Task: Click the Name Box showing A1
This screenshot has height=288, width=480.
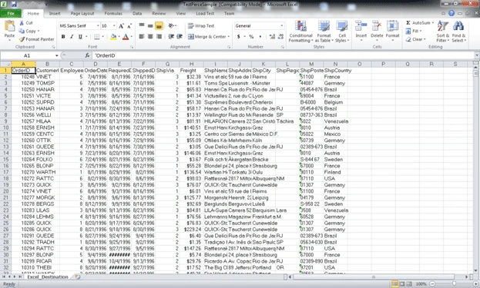Action: 27,55
